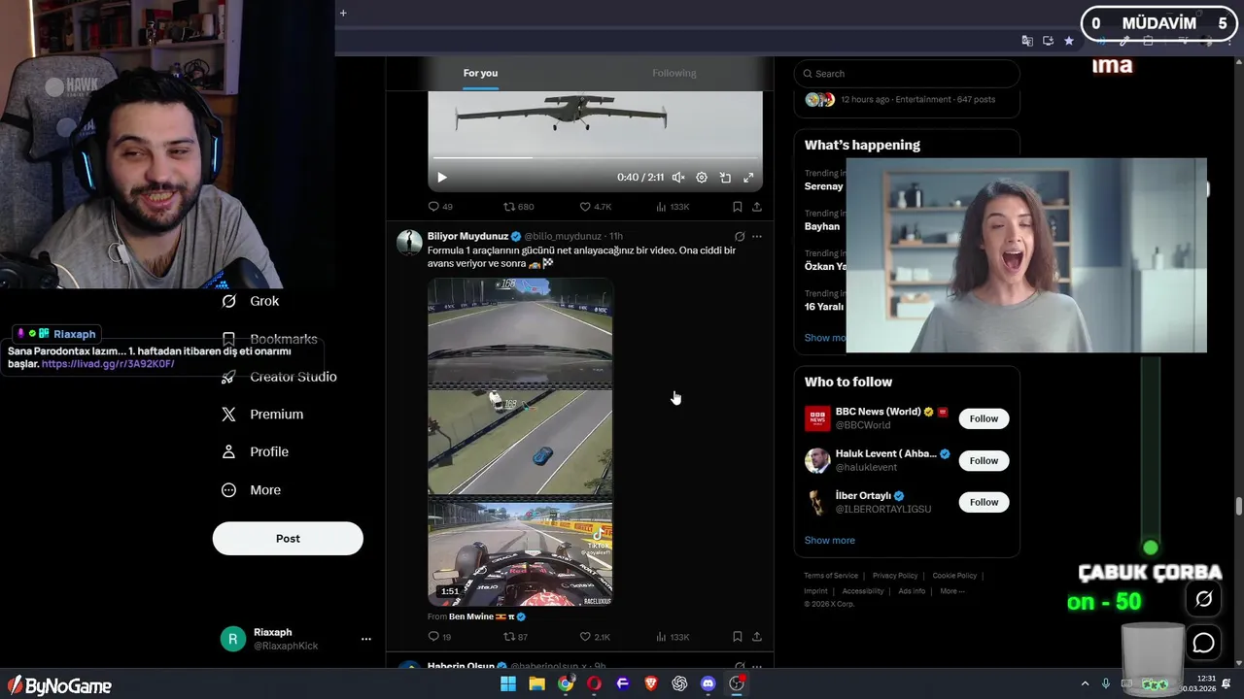Open Creator Studio in the sidebar
The height and width of the screenshot is (699, 1244).
click(280, 377)
